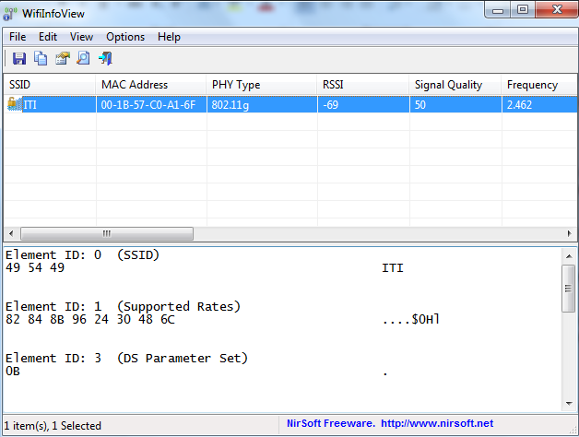Sort by the RSSI column header
The image size is (579, 437).
coord(363,85)
